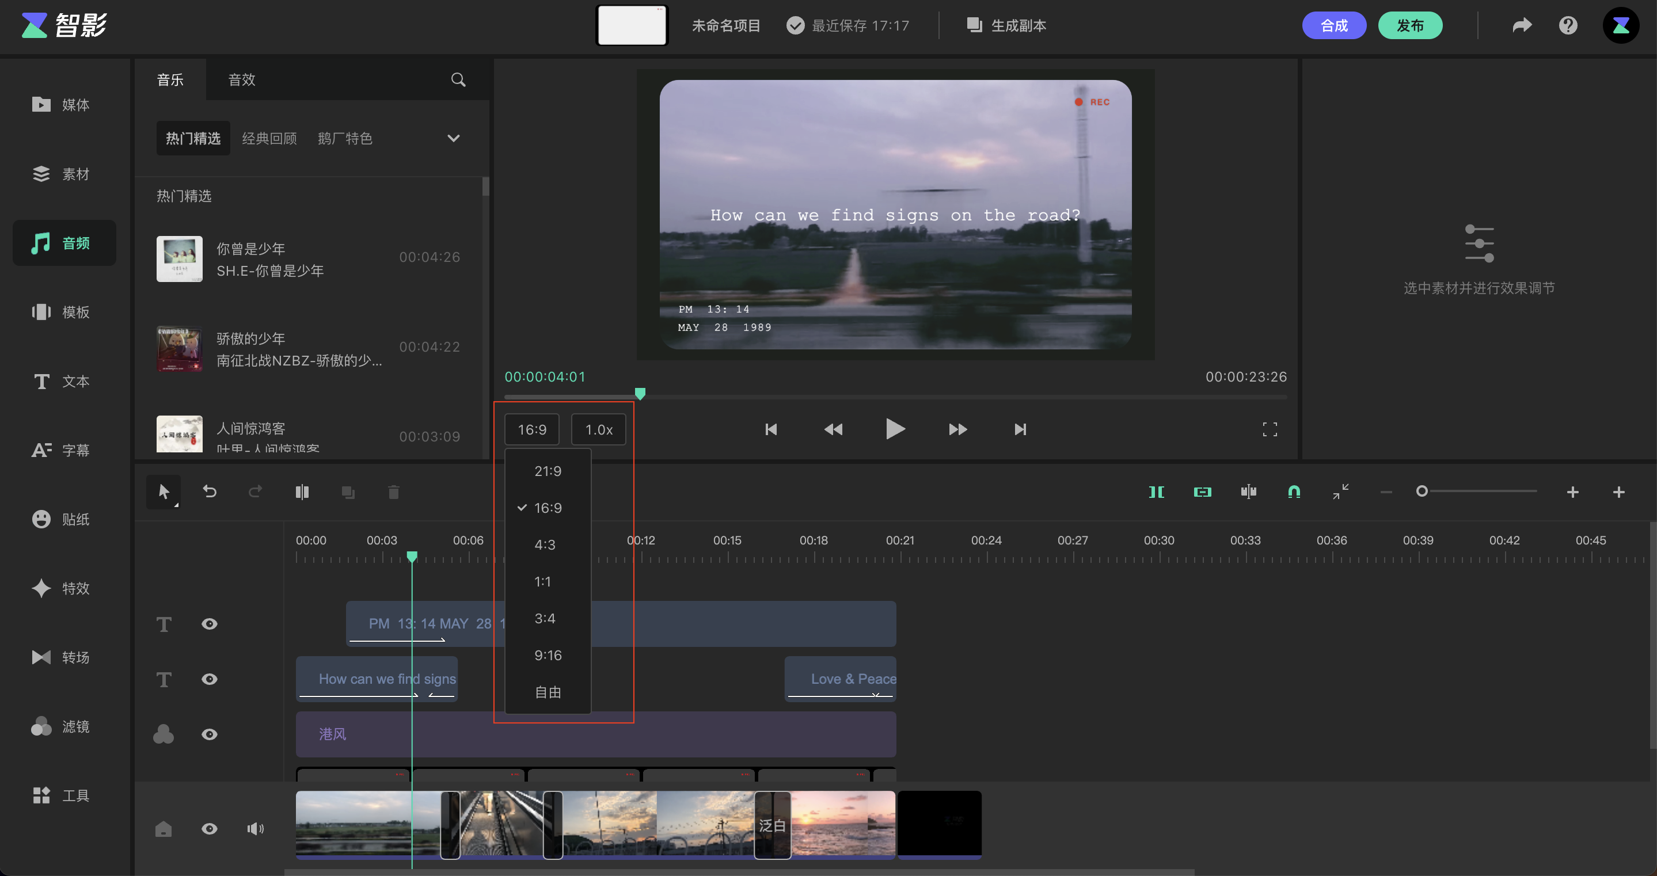The height and width of the screenshot is (876, 1657).
Task: Click the add track plus at far right
Action: click(1619, 492)
